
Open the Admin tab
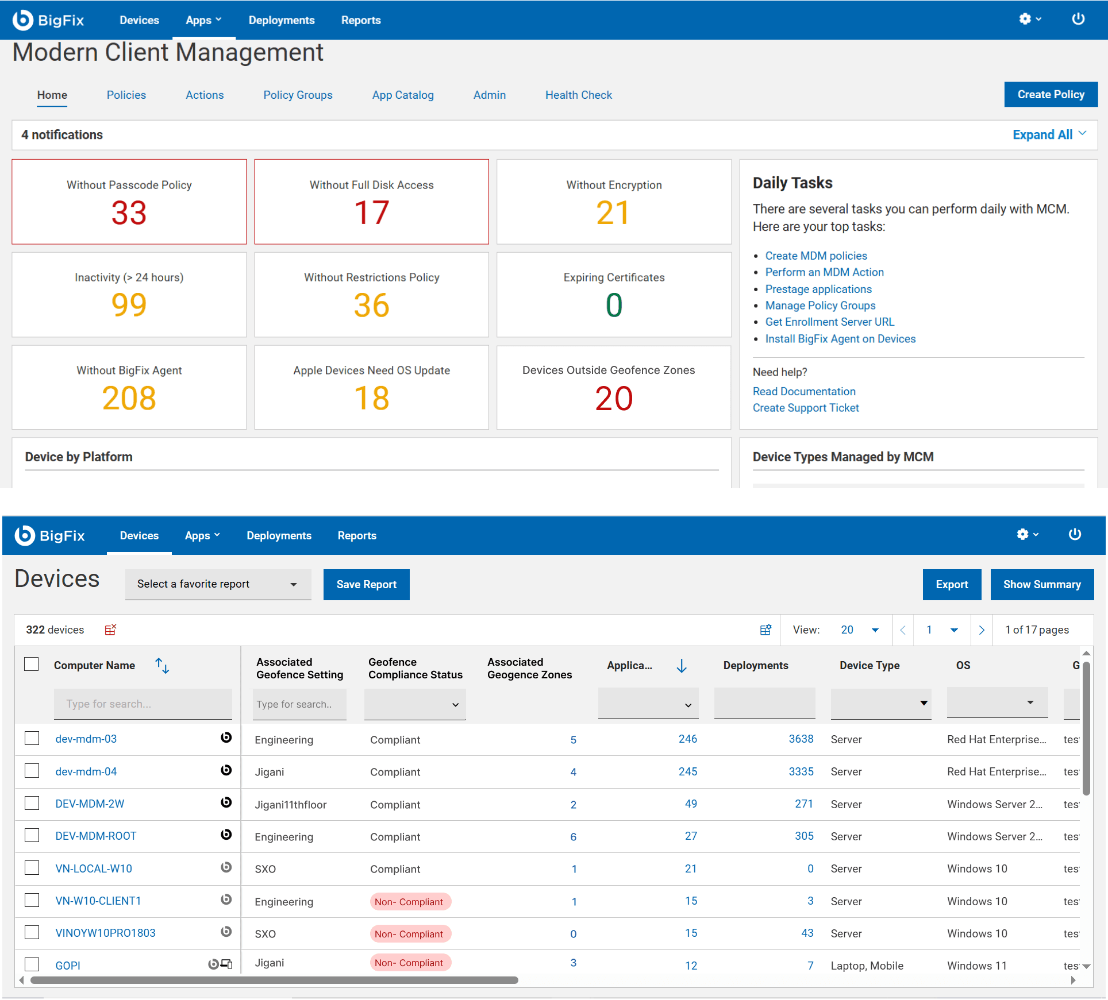point(490,95)
